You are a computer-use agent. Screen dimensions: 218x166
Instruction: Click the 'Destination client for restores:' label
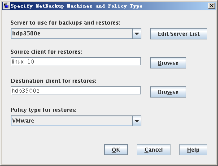coord(54,81)
